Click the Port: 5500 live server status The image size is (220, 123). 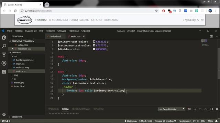point(146,121)
